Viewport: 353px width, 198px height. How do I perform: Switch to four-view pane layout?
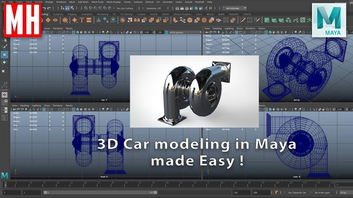click(x=4, y=102)
